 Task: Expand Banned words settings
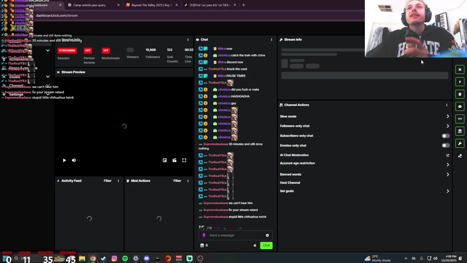[448, 175]
